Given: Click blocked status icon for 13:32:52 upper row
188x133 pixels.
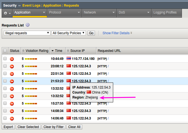Looking at the screenshot, I should [x=12, y=89].
